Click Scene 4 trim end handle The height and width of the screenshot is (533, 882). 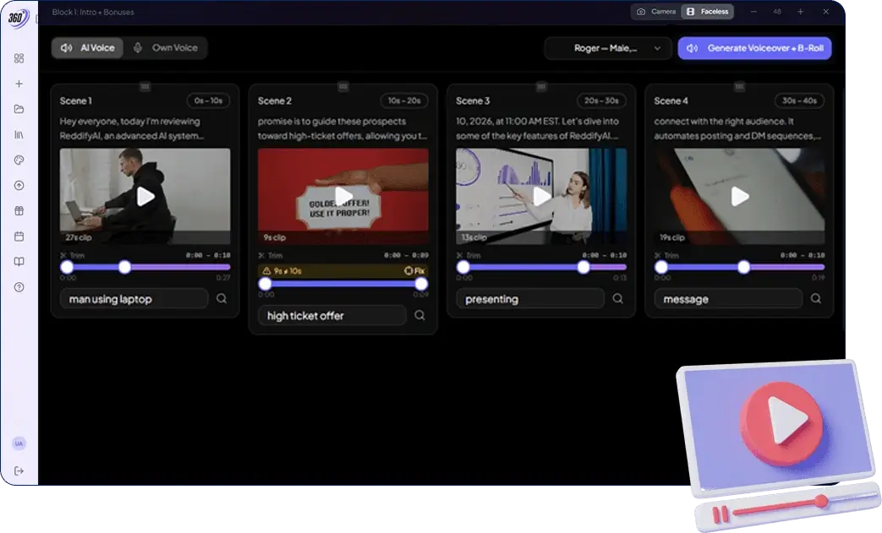(x=743, y=267)
